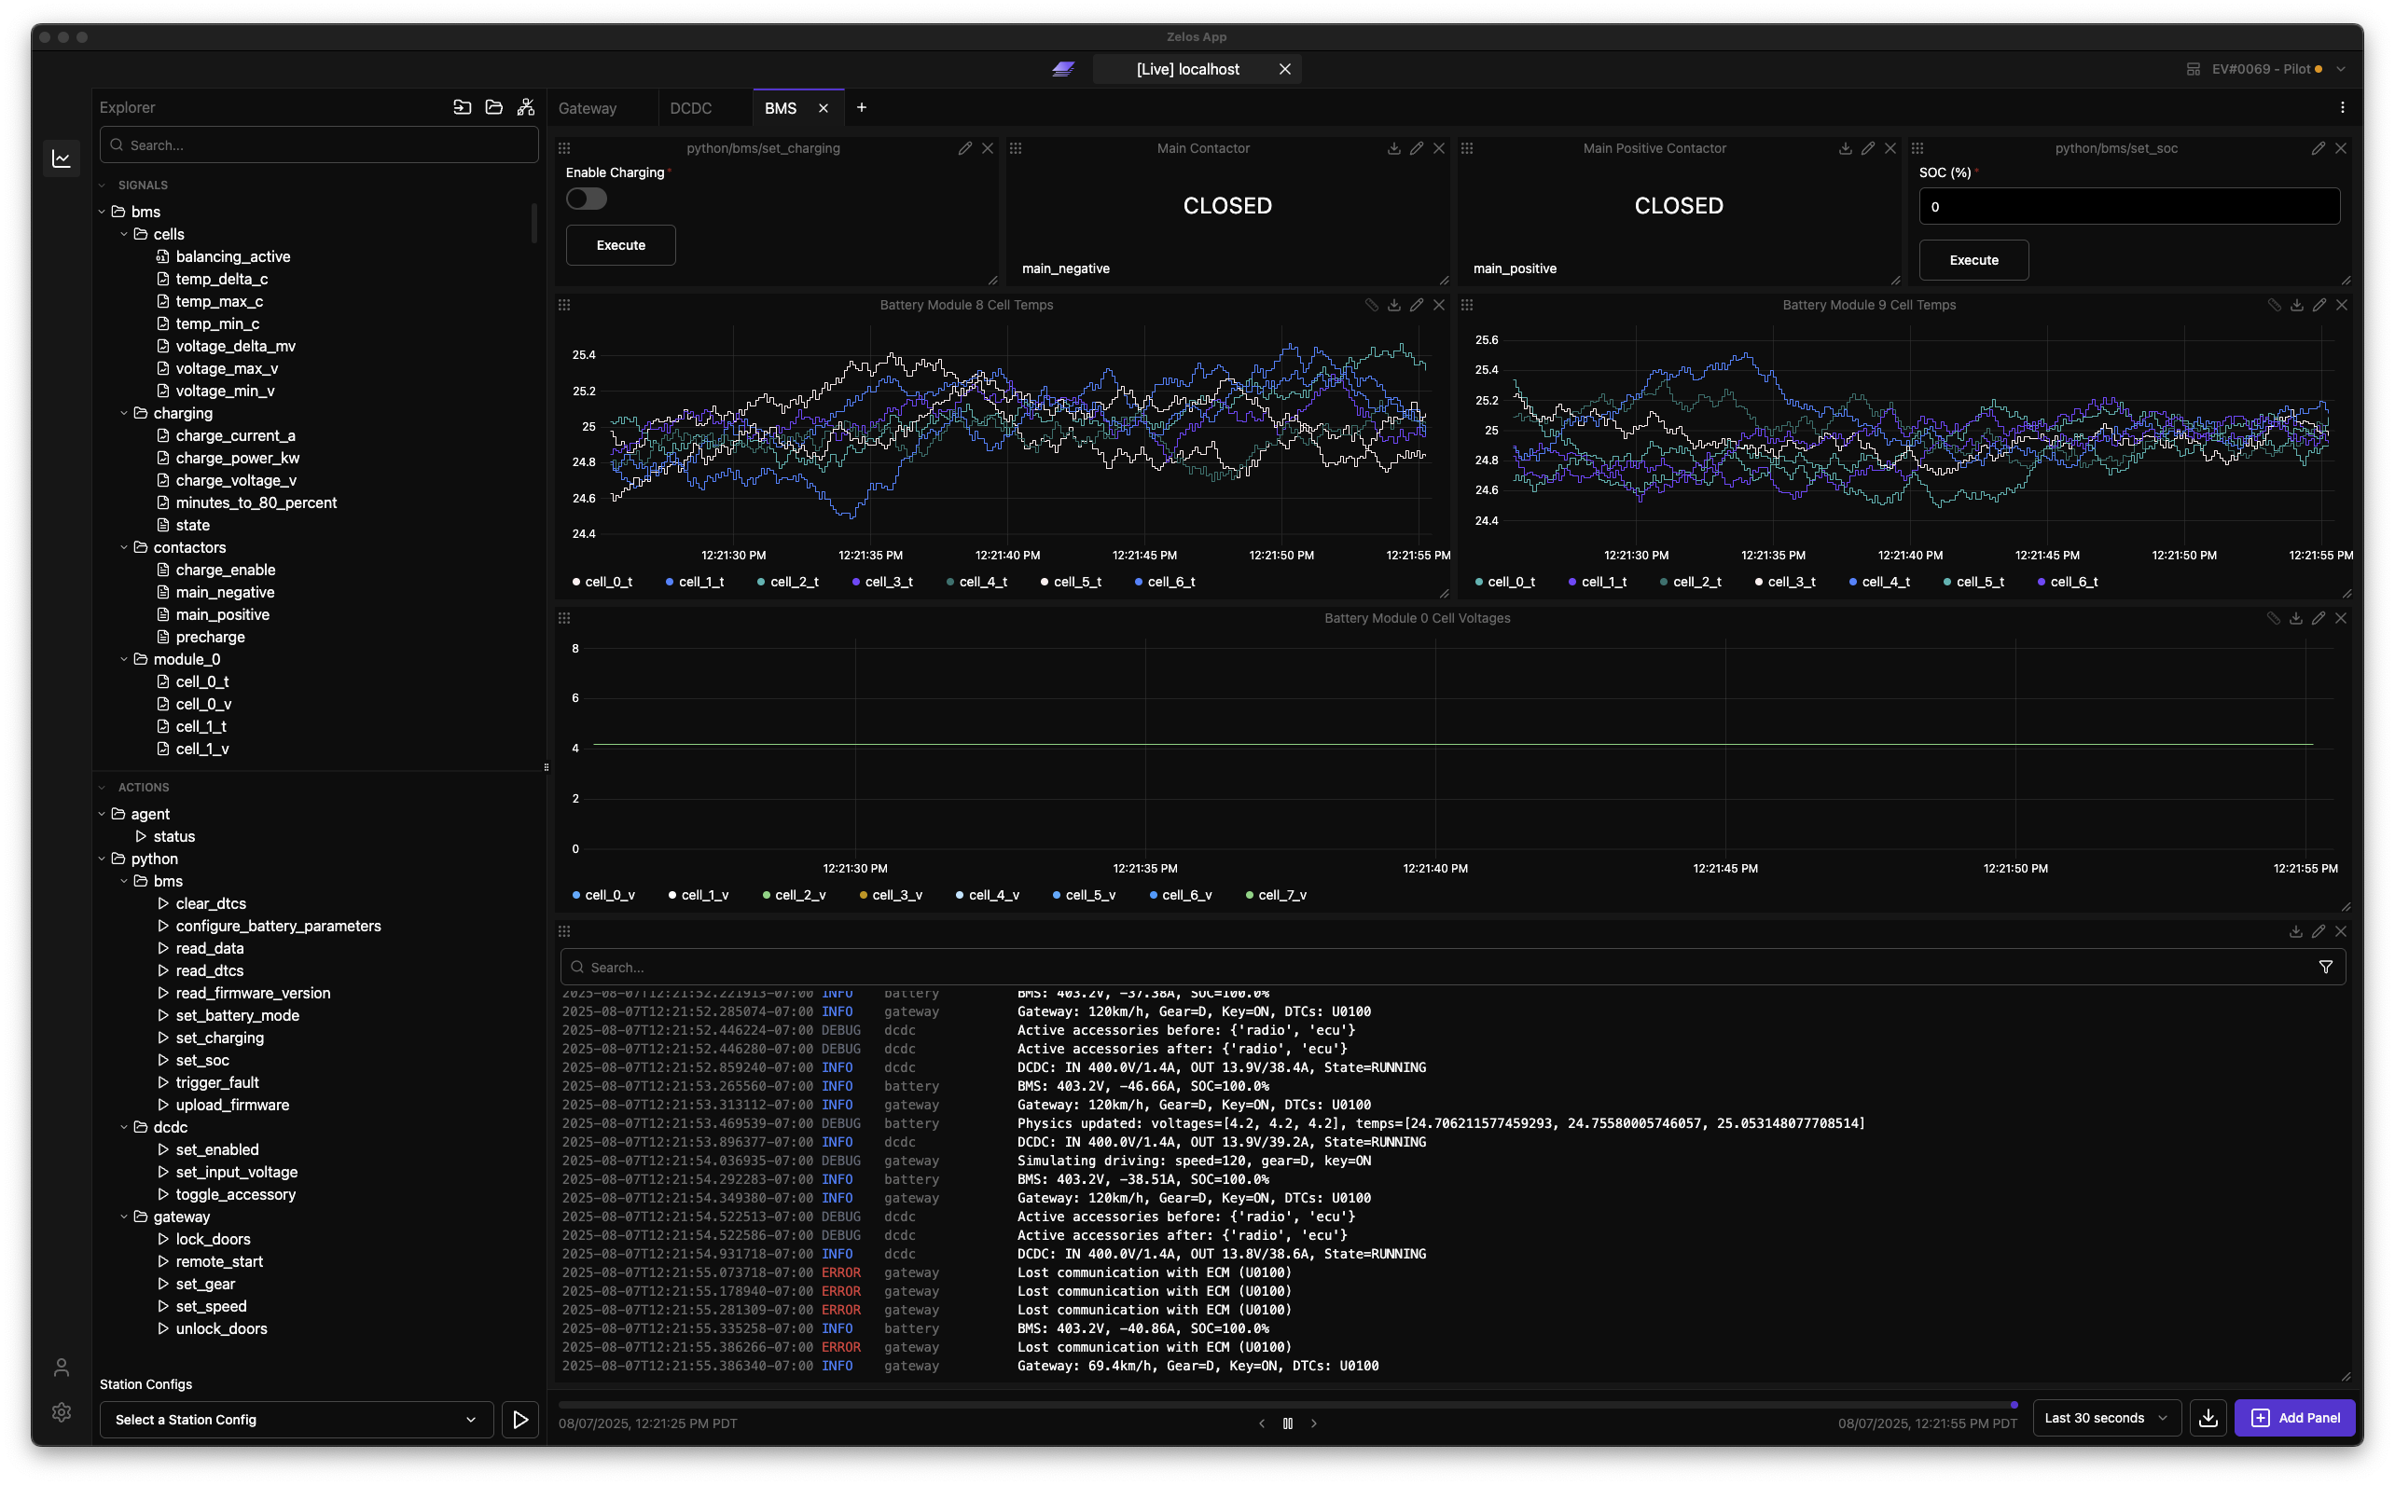Edit the python/bms/set_soc panel
2395x1485 pixels.
2319,148
